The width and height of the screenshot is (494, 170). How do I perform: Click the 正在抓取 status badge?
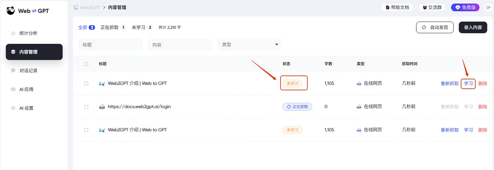[x=297, y=107]
